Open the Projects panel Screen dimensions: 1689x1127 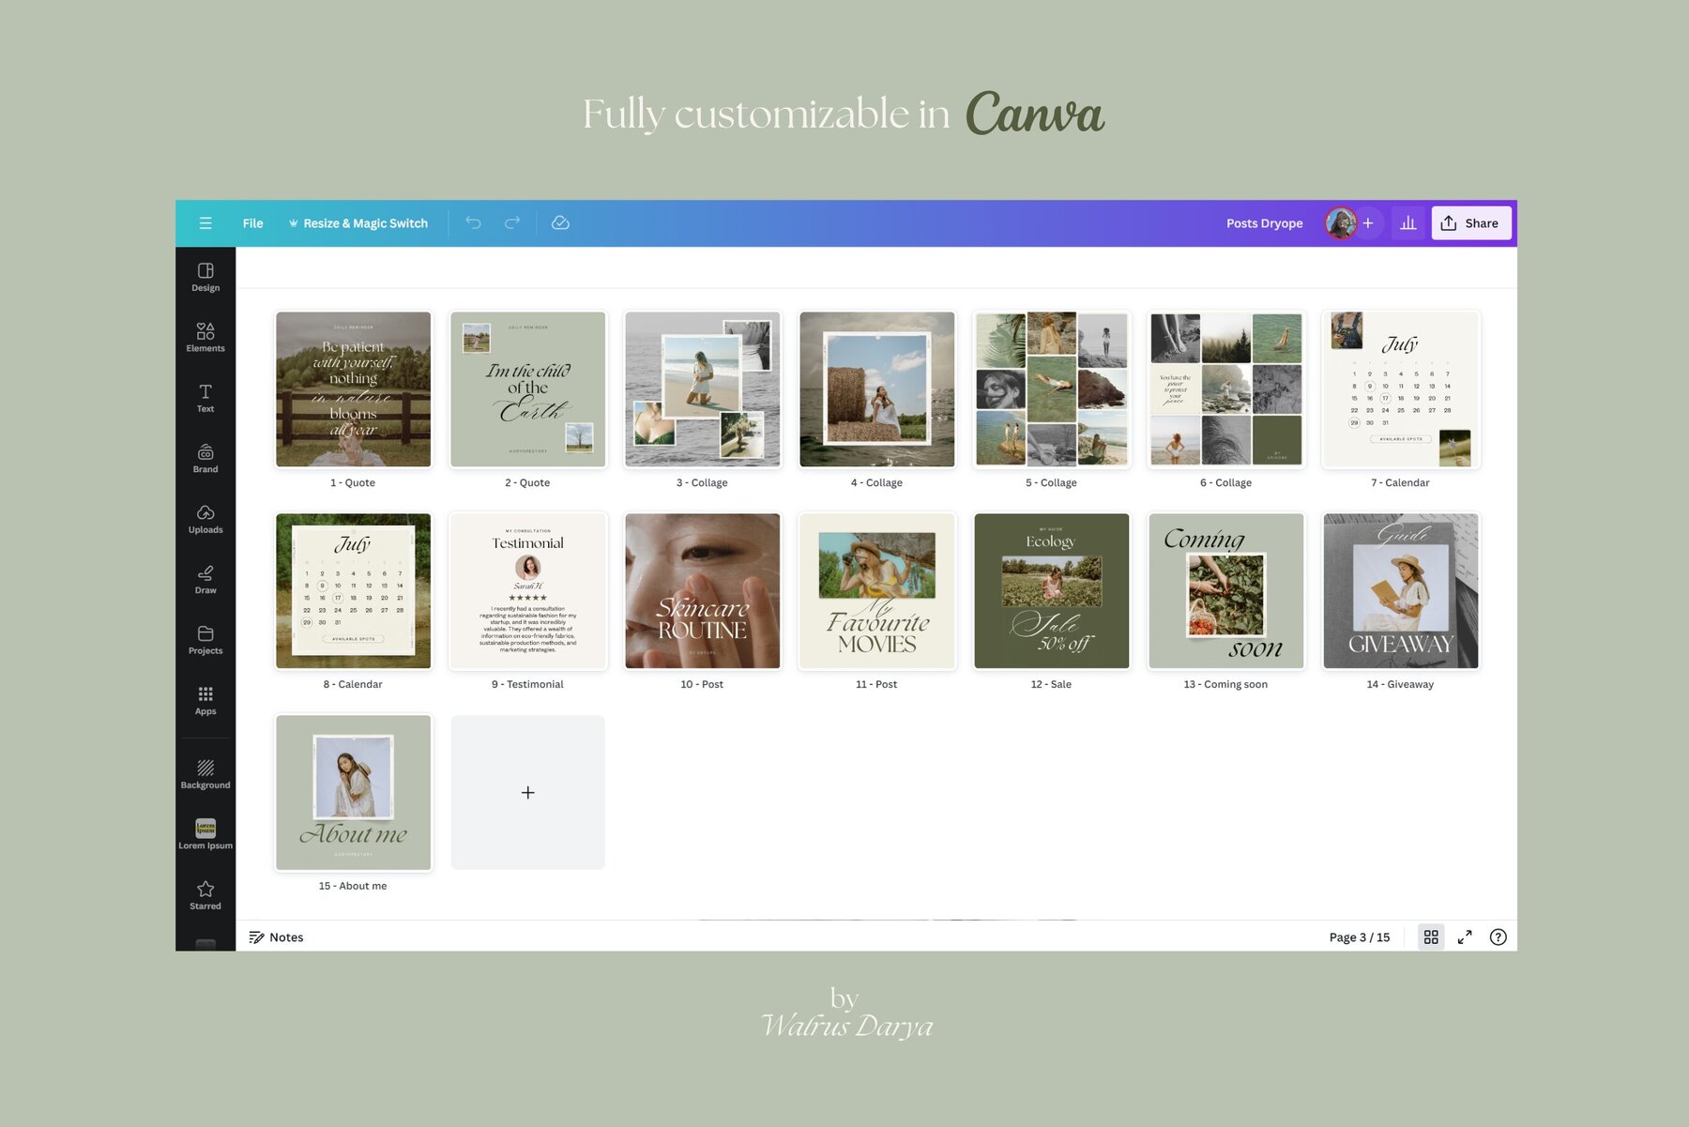(205, 639)
